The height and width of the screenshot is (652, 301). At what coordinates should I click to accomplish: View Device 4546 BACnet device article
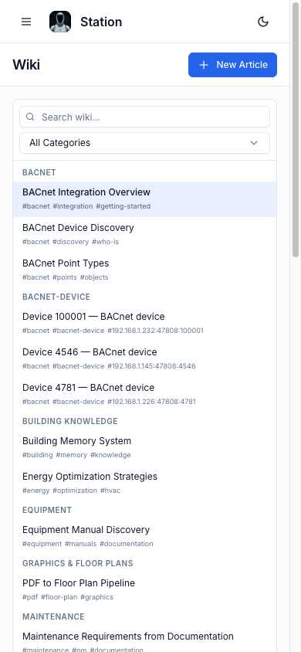(144, 359)
